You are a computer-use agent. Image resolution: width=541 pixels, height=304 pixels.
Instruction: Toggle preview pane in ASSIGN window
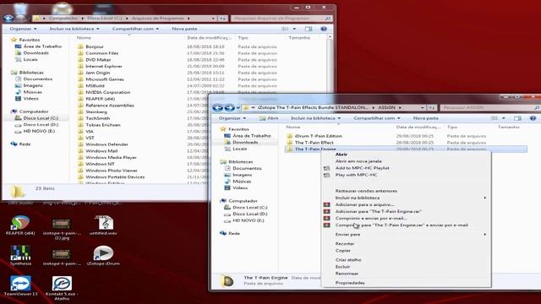point(517,118)
